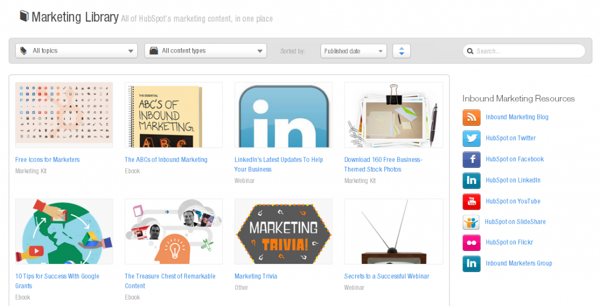Click the SlideShare icon
Image resolution: width=600 pixels, height=306 pixels.
pyautogui.click(x=471, y=222)
